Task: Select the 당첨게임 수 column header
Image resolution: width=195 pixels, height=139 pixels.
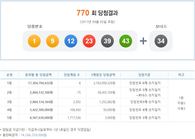Action: tap(72, 75)
